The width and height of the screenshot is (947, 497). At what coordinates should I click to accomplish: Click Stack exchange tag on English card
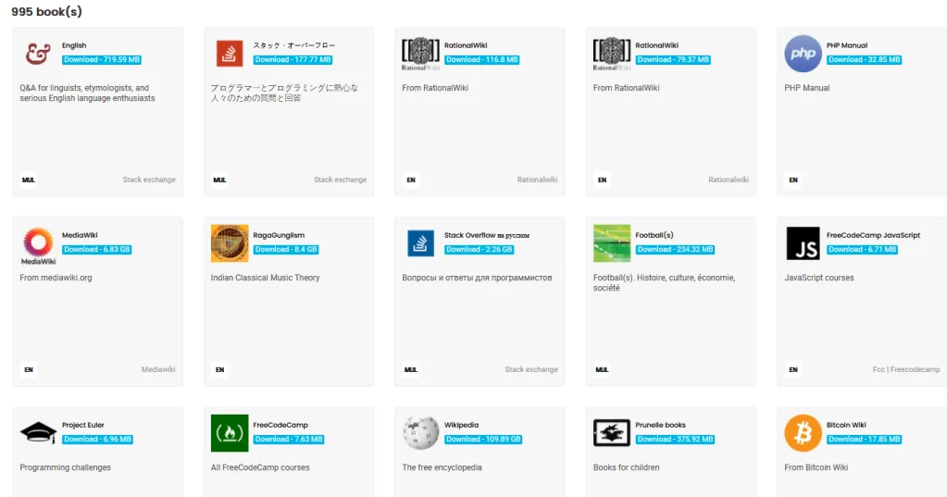point(149,180)
